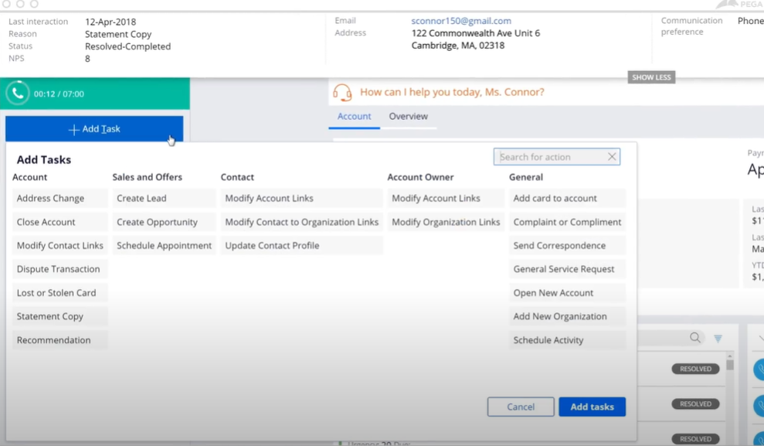
Task: Click the '122 Commonwealth Ave Unit 6' address
Action: [x=476, y=33]
